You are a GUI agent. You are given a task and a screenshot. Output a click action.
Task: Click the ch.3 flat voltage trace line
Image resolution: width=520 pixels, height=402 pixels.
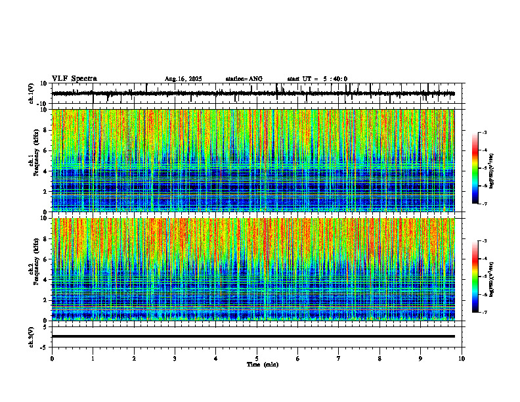pyautogui.click(x=253, y=336)
